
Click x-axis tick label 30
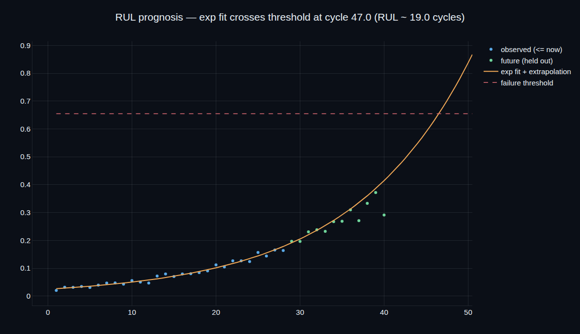[x=300, y=312]
